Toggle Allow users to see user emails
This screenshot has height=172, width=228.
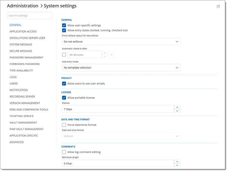click(64, 84)
